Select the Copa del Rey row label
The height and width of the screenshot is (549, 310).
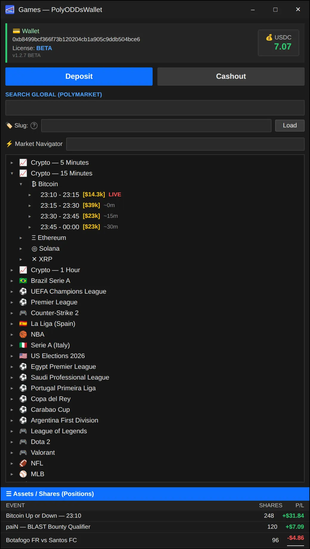[x=51, y=399]
